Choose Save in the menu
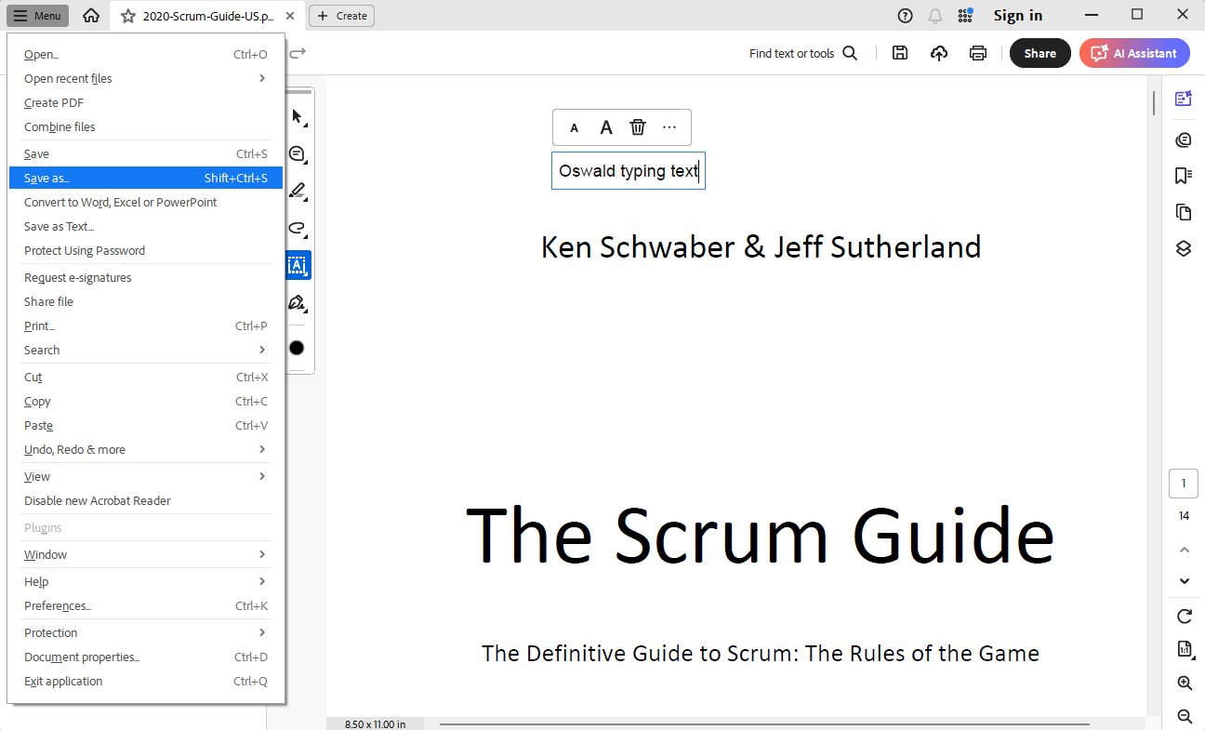 point(146,154)
